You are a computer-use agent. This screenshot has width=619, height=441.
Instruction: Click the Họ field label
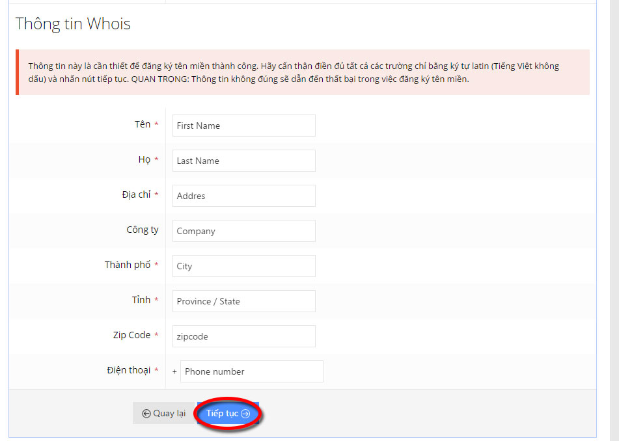tap(144, 159)
